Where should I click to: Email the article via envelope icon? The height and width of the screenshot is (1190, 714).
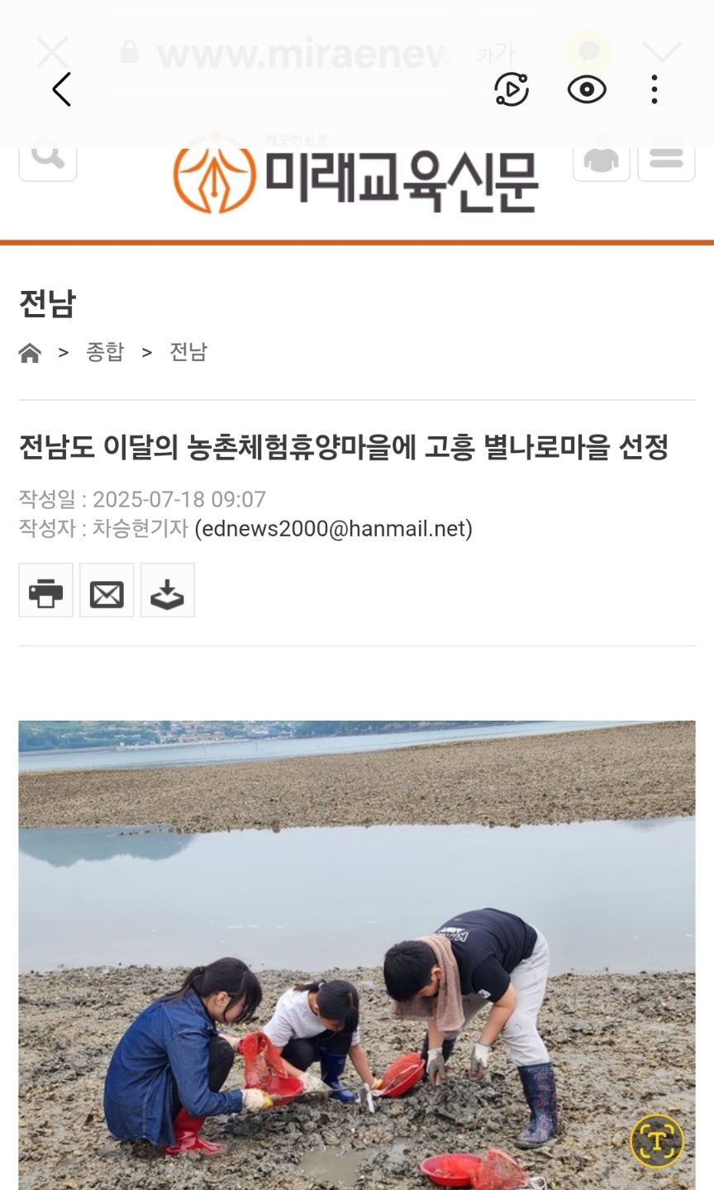[107, 590]
